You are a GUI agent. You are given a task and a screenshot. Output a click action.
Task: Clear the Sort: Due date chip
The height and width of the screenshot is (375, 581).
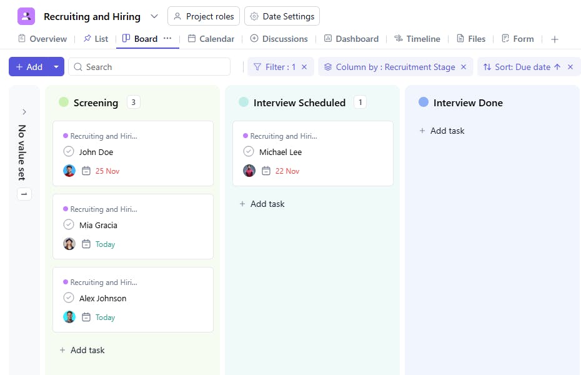(x=570, y=67)
